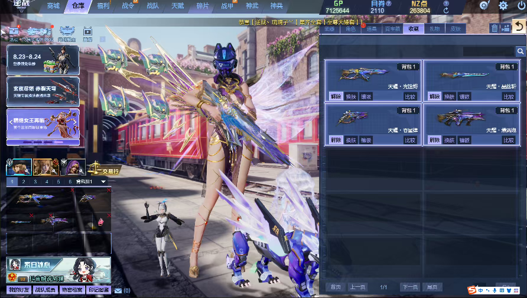Switch to the 皮肤 skins tab
Viewport: 527px width, 298px height.
(x=456, y=29)
